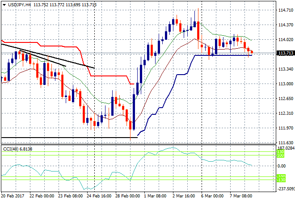Click the CCI 130 level label
The height and width of the screenshot is (201, 295).
coord(281,152)
